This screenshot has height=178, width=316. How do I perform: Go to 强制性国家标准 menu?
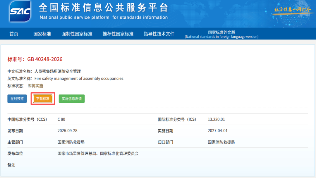coord(77,34)
